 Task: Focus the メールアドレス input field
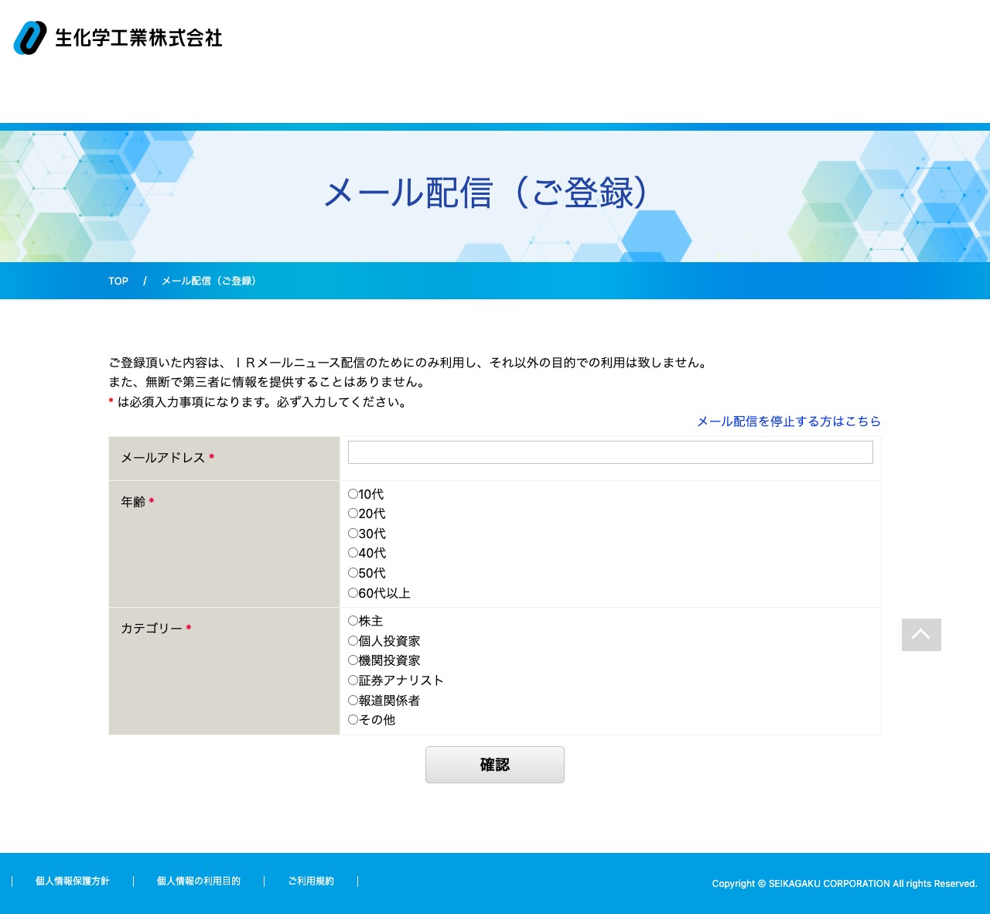pyautogui.click(x=610, y=452)
